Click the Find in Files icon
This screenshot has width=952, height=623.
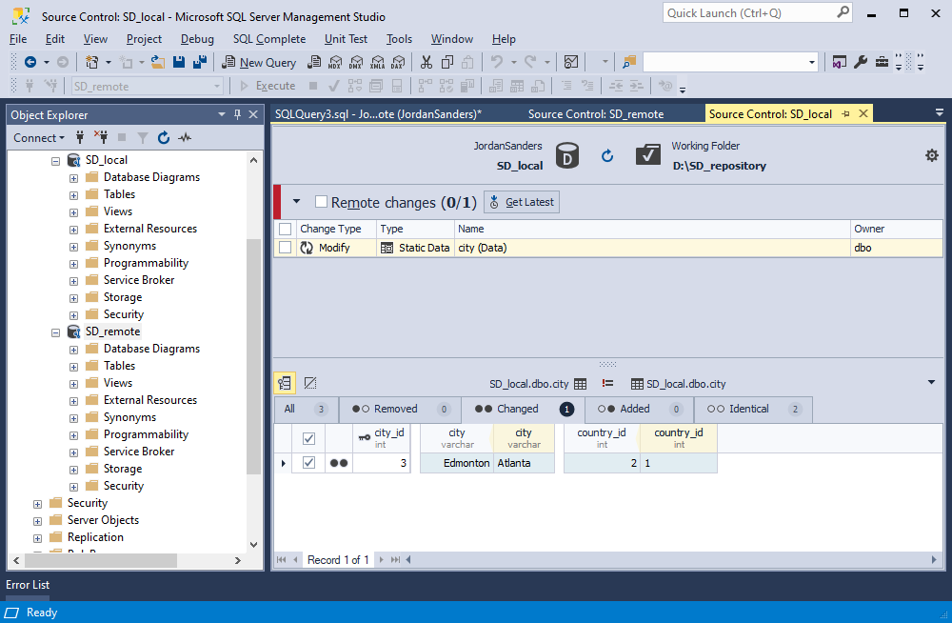point(629,62)
